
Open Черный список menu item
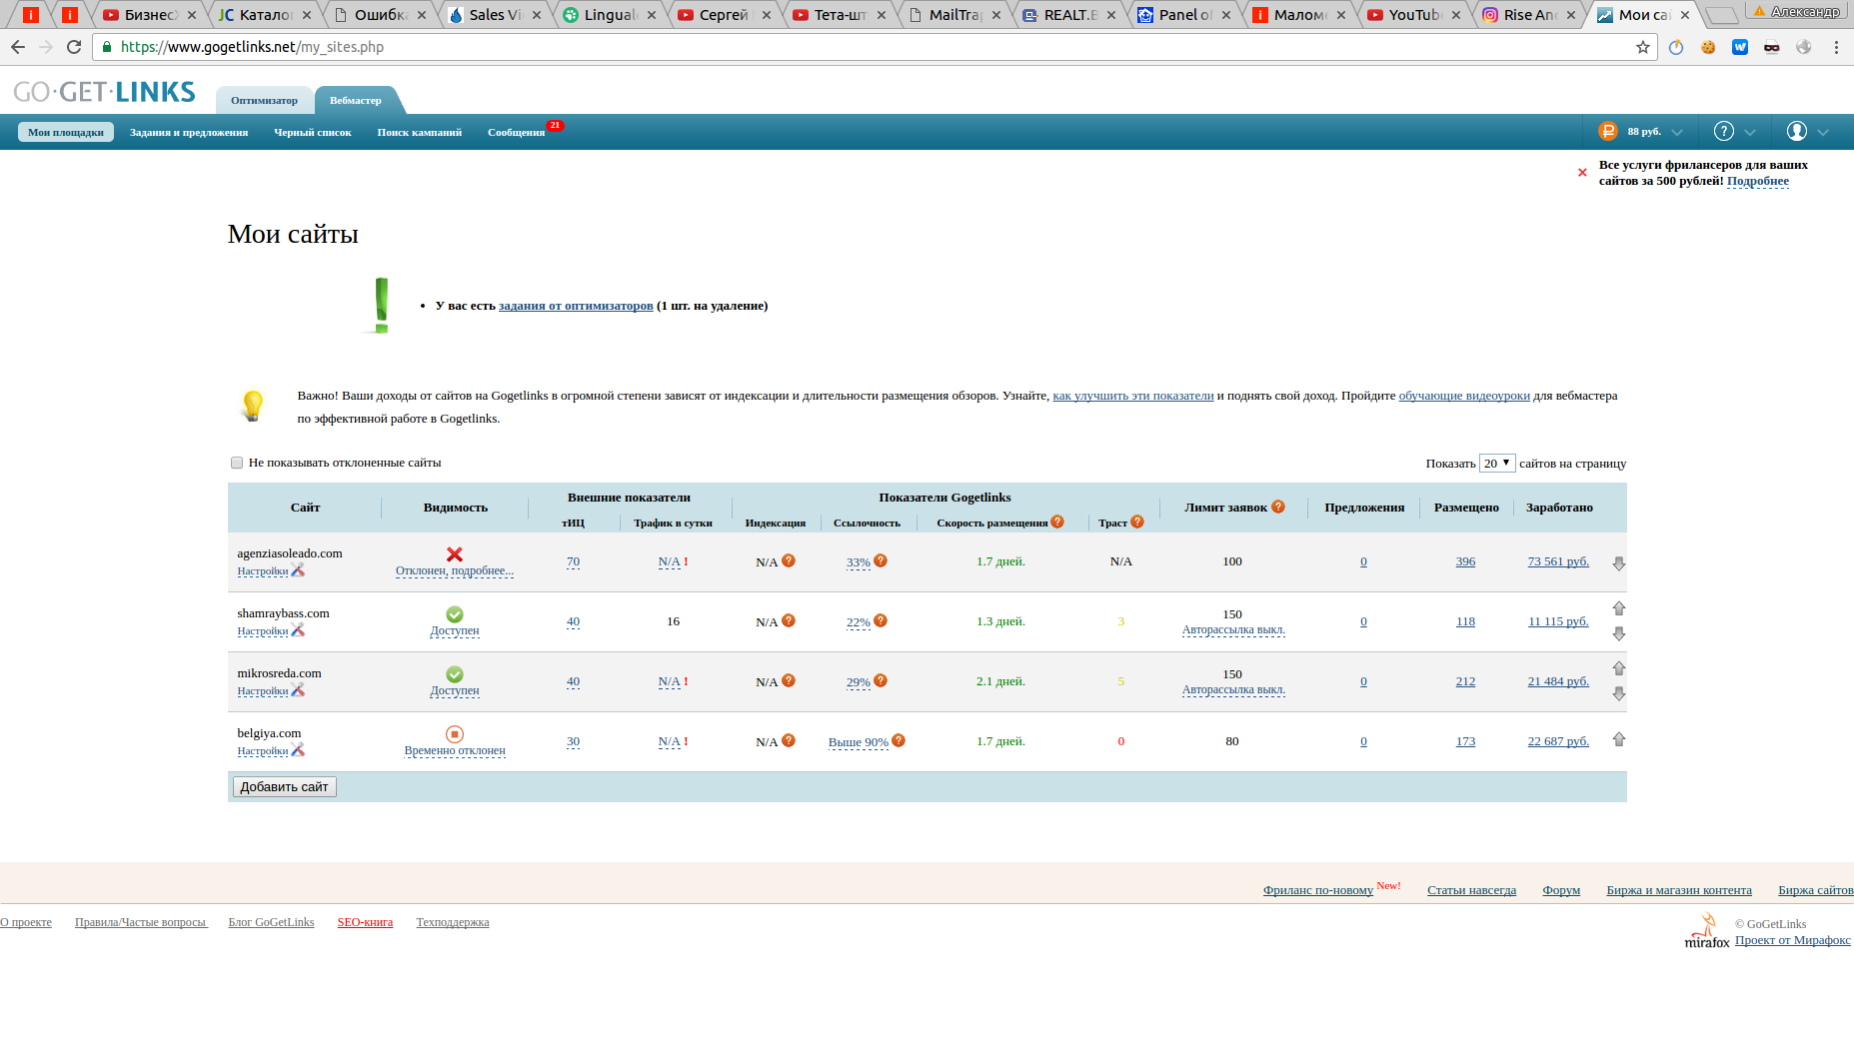[x=313, y=132]
